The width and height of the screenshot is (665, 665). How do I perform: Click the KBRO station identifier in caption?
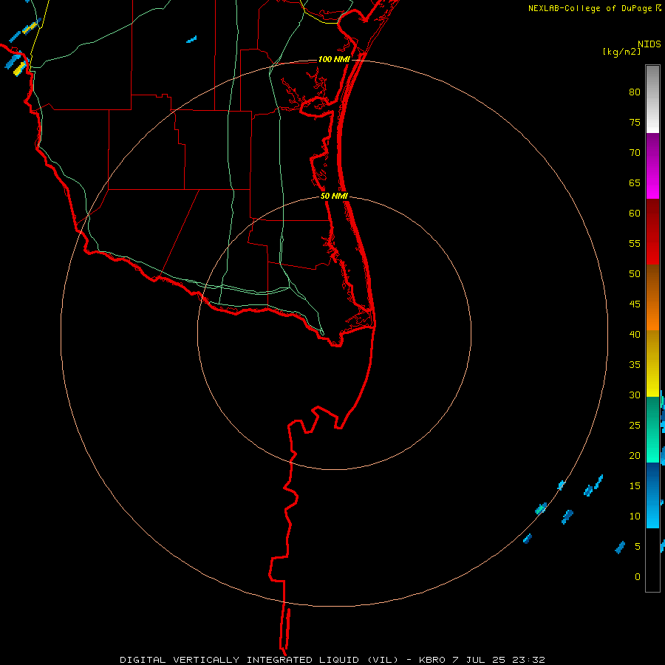(x=432, y=660)
